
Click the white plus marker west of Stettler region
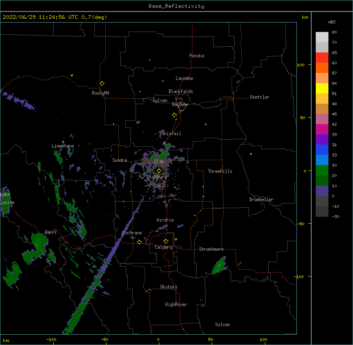(251, 154)
